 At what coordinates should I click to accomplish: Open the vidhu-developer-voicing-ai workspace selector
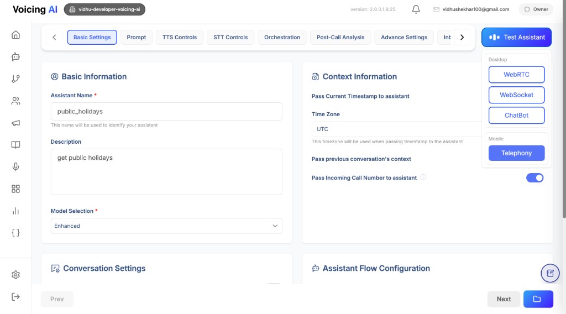(104, 9)
